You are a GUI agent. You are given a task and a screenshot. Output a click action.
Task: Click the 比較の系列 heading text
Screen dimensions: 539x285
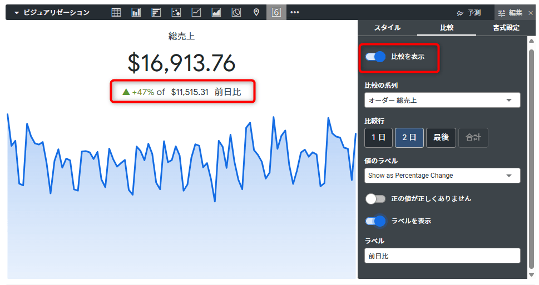tap(381, 86)
